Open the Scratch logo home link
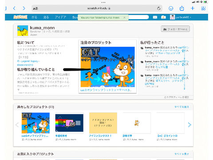 click(x=20, y=17)
